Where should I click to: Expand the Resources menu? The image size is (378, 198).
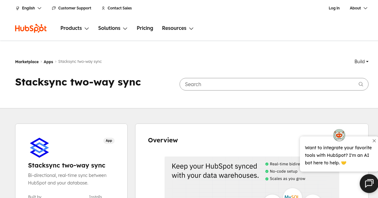(178, 28)
